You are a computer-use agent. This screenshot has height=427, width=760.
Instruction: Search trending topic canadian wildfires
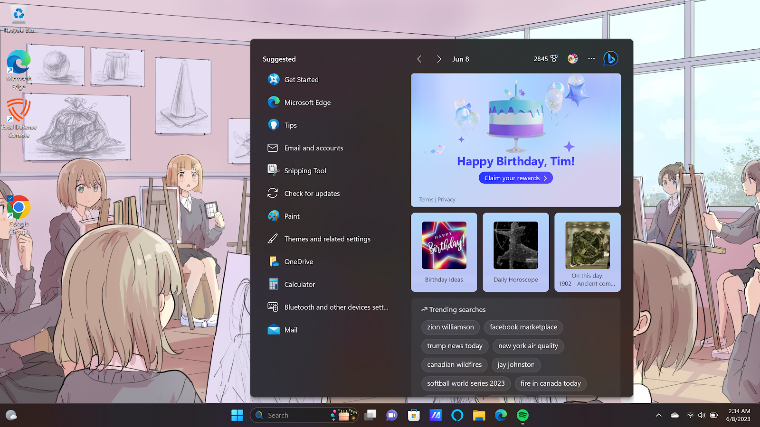[x=454, y=364]
